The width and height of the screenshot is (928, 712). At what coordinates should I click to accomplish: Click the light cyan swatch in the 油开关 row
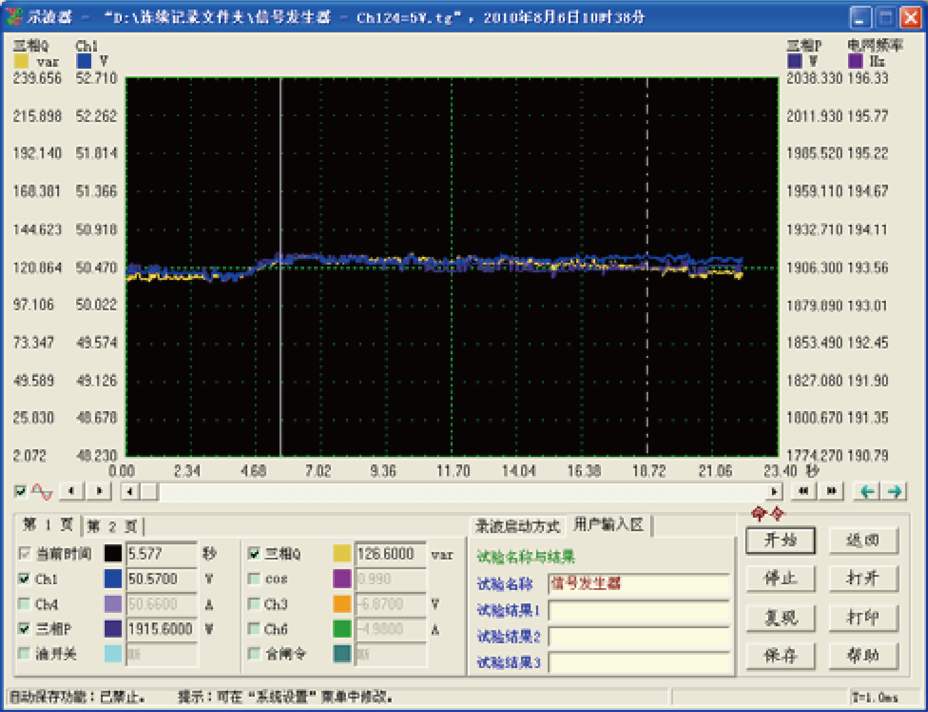[x=113, y=654]
